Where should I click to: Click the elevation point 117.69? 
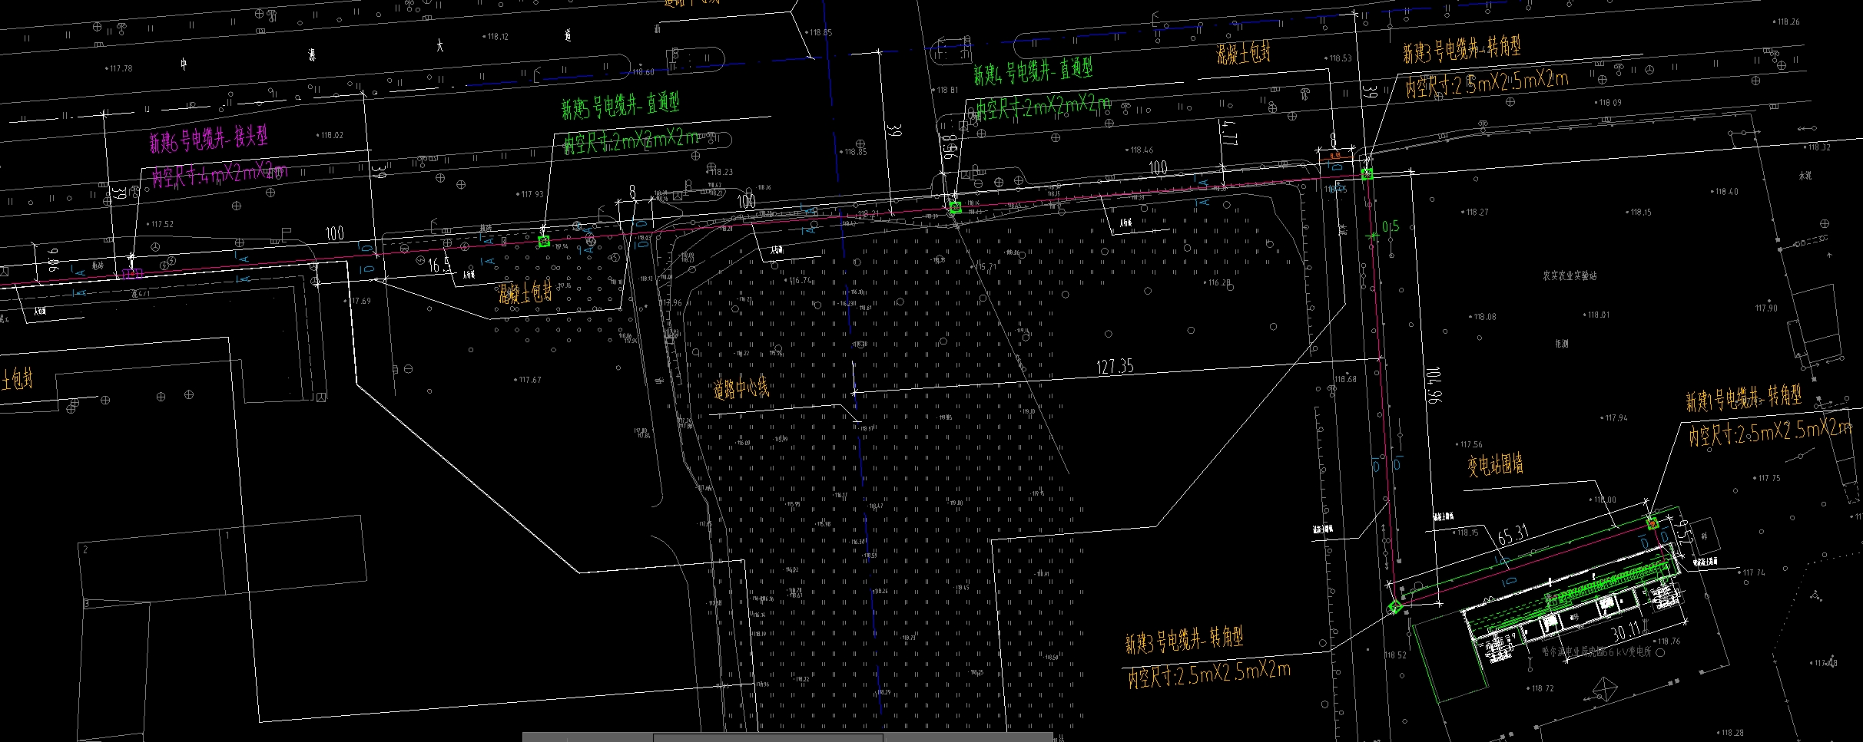click(359, 301)
